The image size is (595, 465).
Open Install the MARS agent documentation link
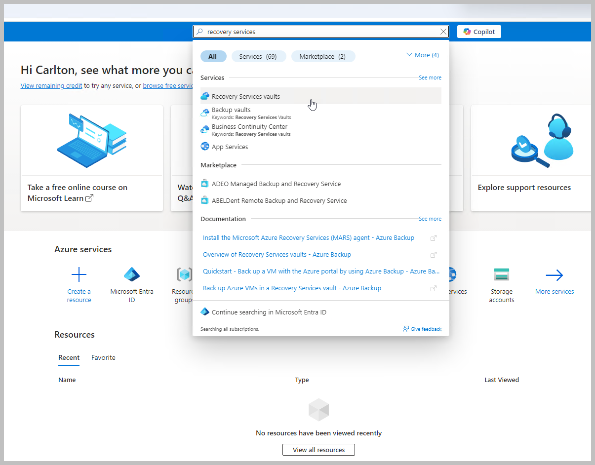point(309,238)
